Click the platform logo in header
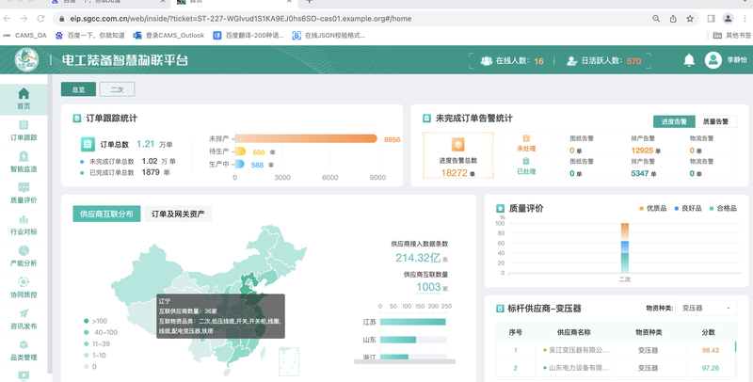 [26, 60]
